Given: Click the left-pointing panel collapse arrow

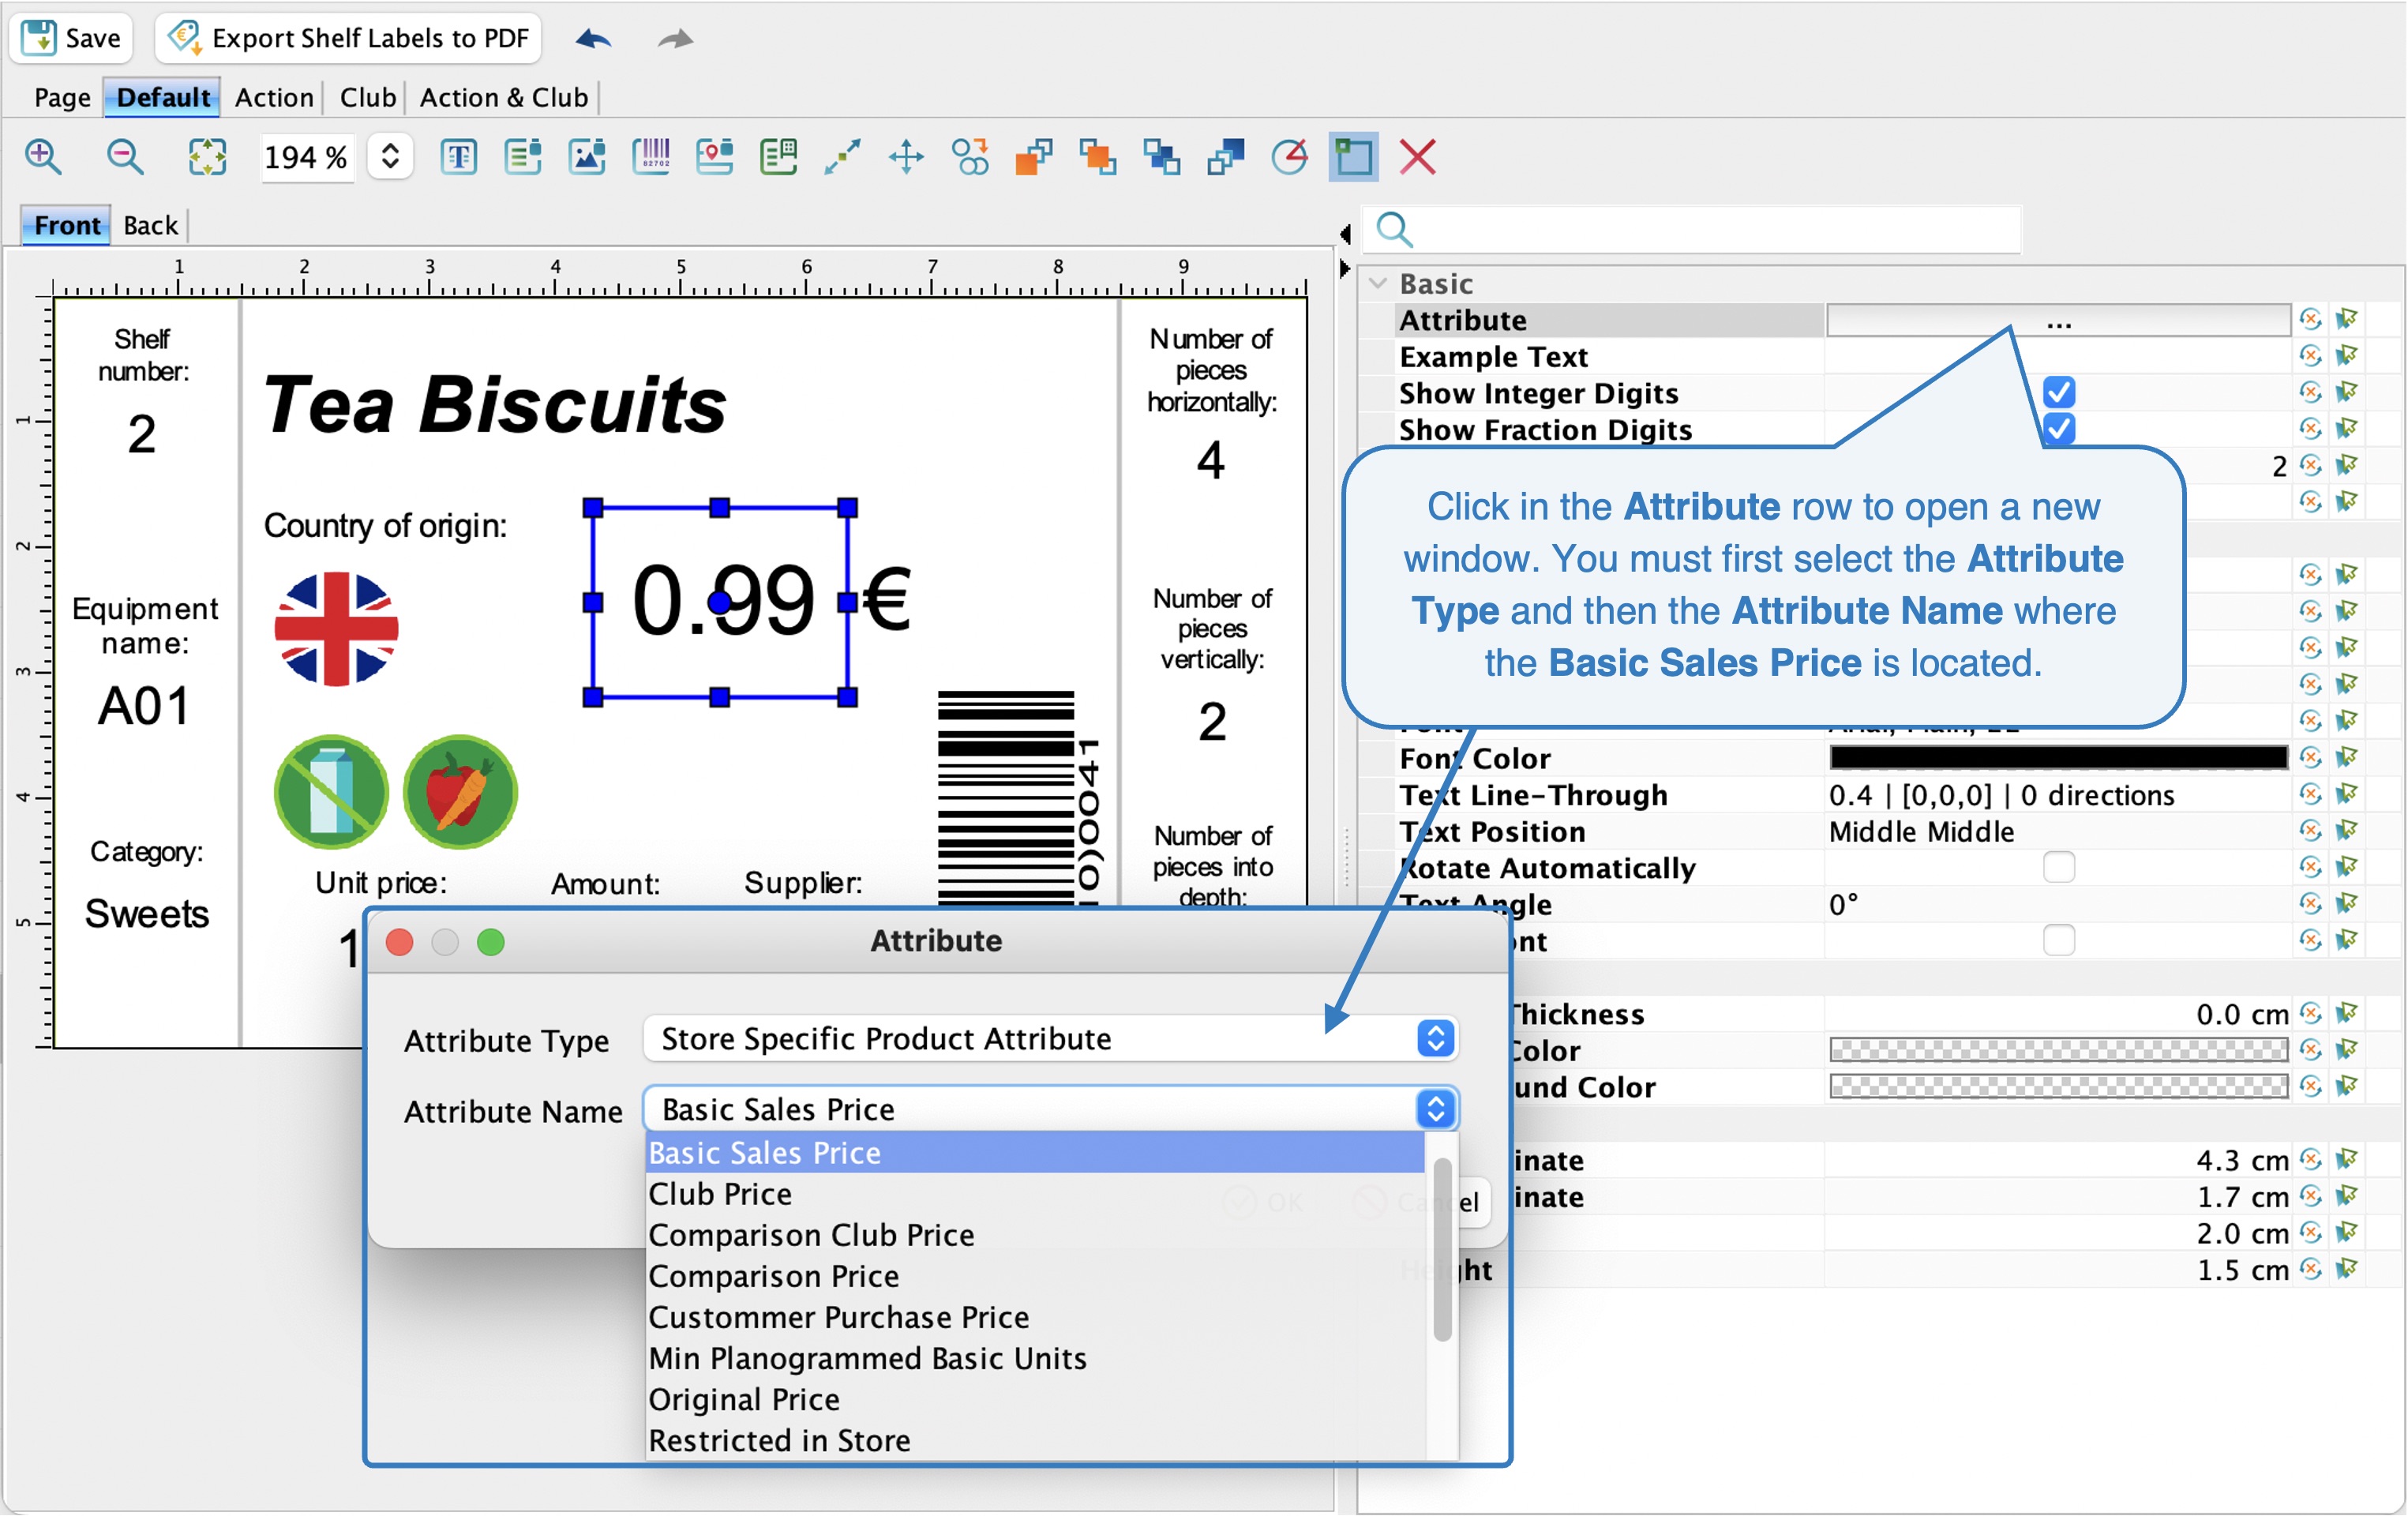Looking at the screenshot, I should coord(1345,234).
